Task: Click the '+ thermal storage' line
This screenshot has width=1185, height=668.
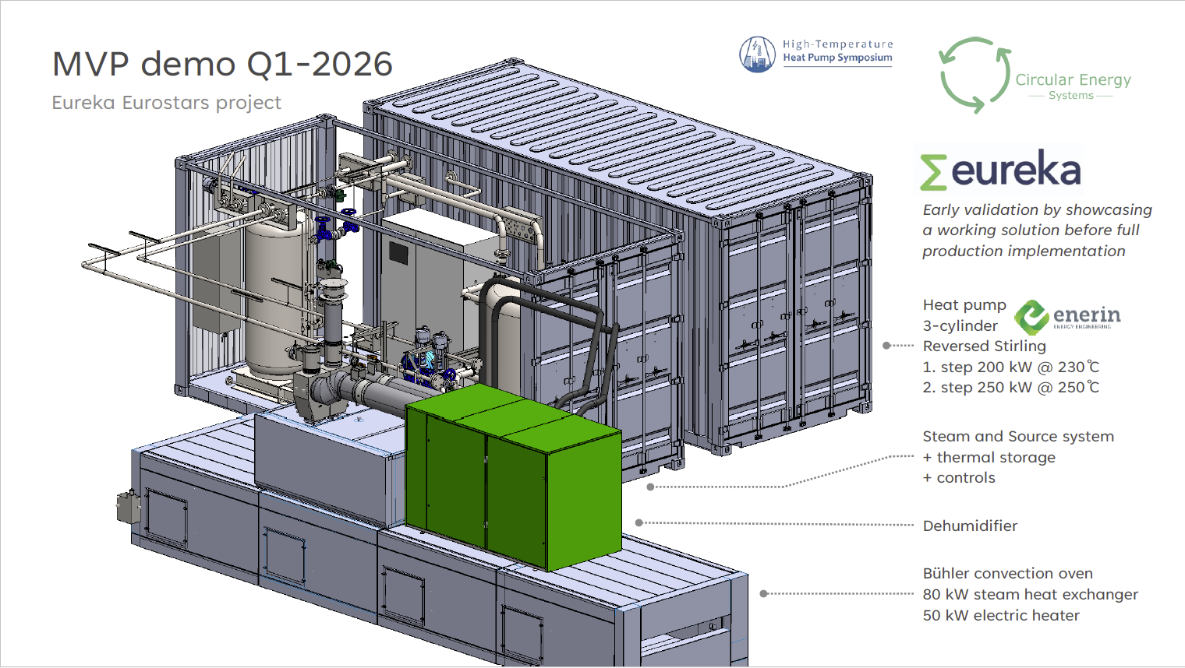Action: (989, 458)
